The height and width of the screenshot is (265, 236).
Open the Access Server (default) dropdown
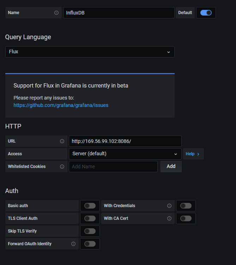(x=125, y=154)
